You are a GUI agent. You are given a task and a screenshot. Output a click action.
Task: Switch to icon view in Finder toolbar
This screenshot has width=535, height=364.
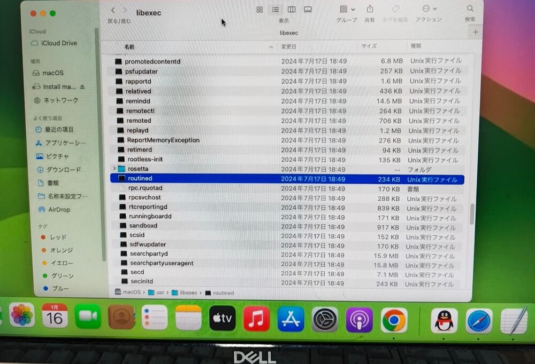coord(259,10)
